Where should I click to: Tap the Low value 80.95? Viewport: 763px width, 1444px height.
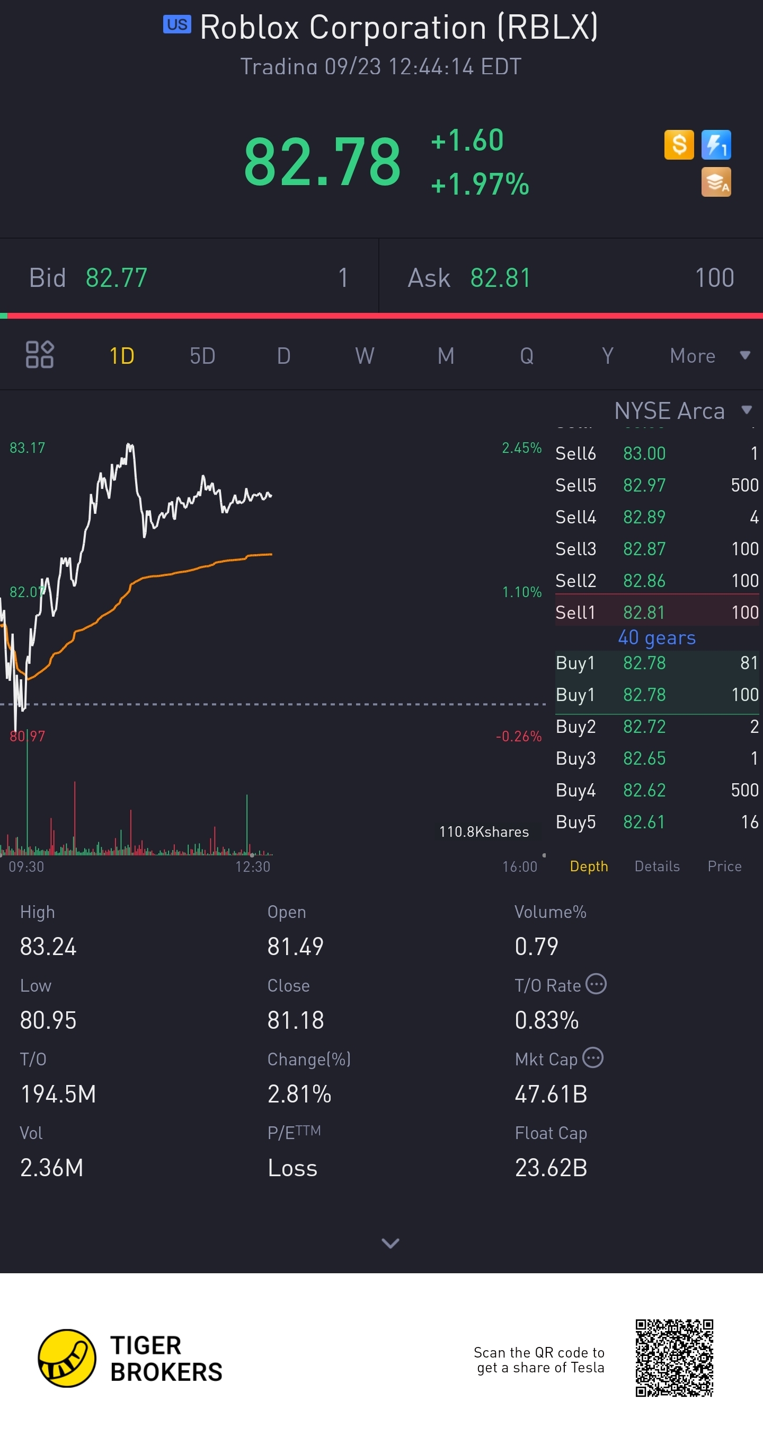click(48, 1020)
